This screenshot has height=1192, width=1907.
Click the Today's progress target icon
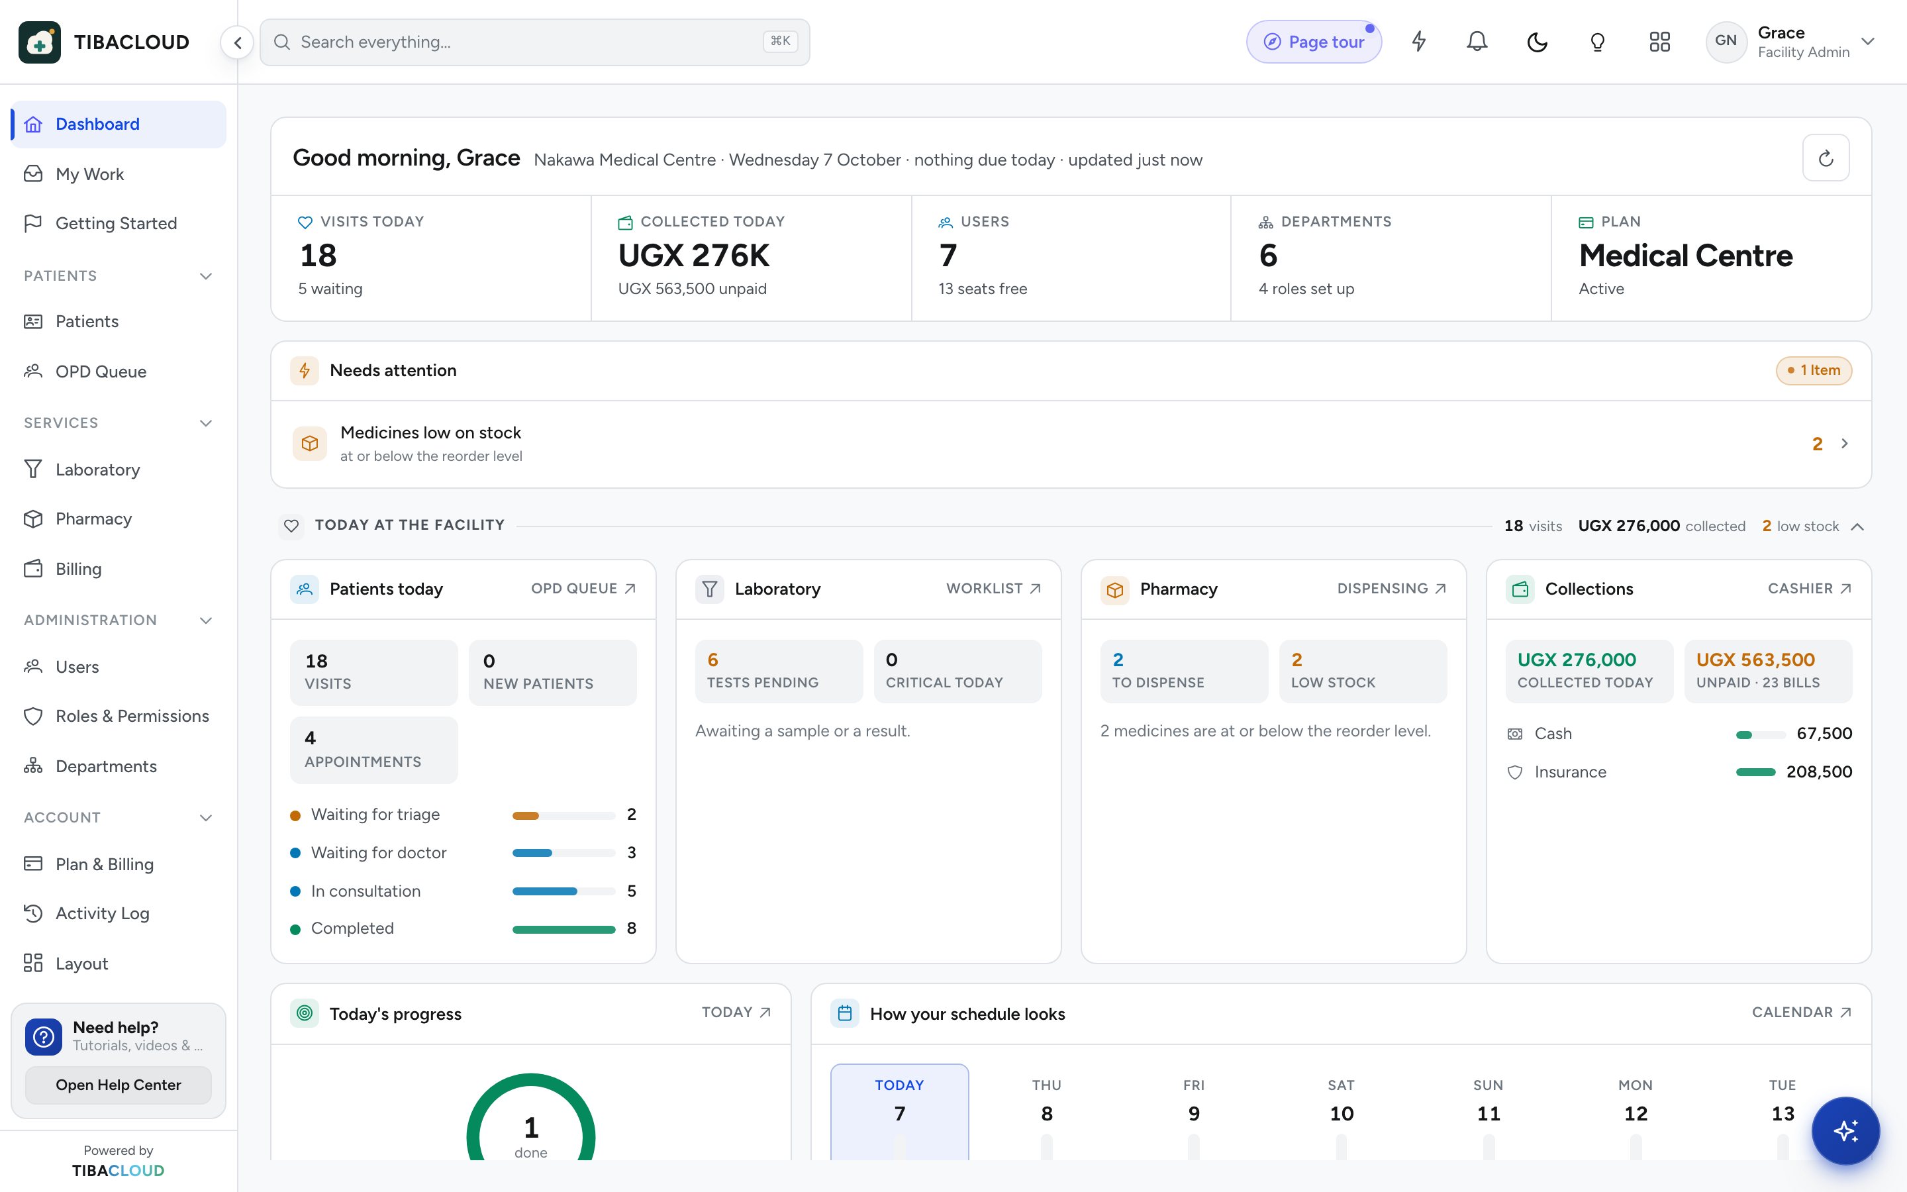[x=304, y=1013]
